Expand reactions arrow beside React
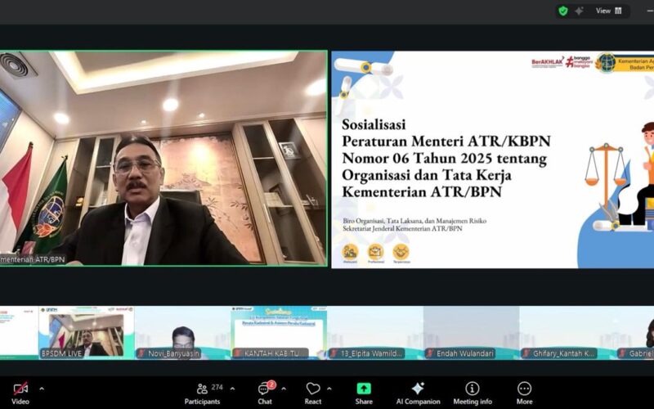The width and height of the screenshot is (654, 409). pyautogui.click(x=329, y=389)
